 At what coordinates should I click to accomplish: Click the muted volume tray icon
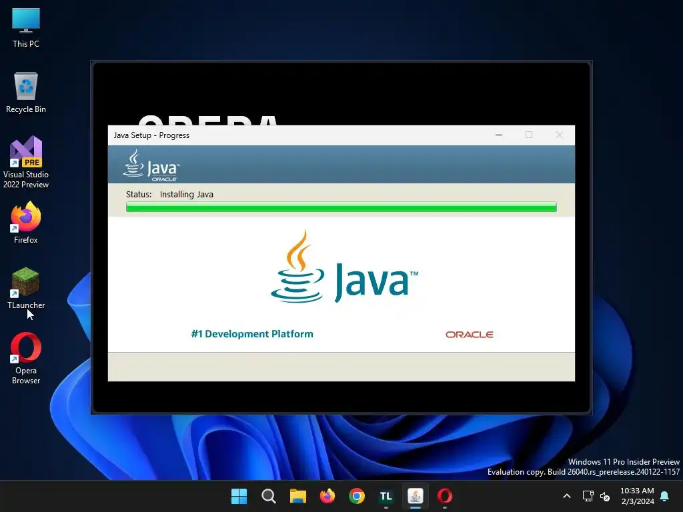pyautogui.click(x=605, y=496)
